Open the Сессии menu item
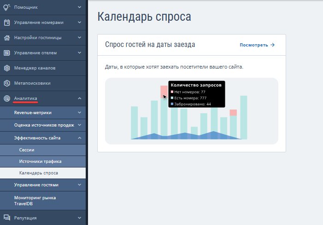 (x=27, y=150)
